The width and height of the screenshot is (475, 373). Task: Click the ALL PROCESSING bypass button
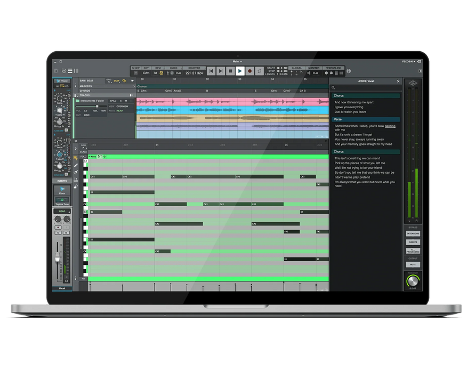[413, 251]
